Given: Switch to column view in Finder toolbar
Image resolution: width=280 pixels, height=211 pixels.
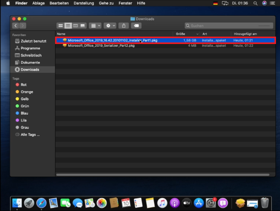Looking at the screenshot, I should pos(75,26).
